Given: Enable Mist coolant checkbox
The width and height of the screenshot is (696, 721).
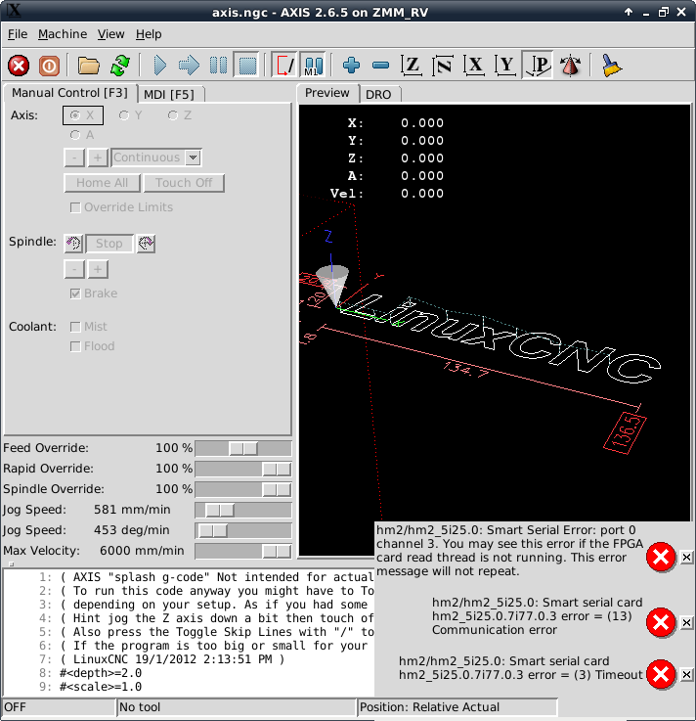Looking at the screenshot, I should point(89,327).
